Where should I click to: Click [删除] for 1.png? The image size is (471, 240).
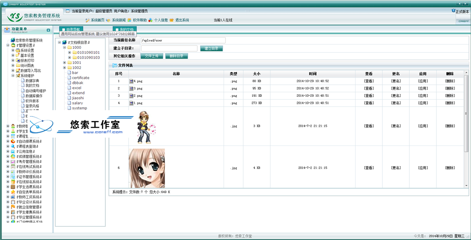(450, 103)
